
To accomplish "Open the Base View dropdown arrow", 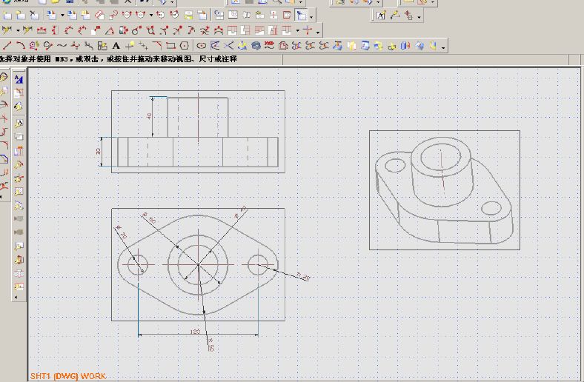I will click(62, 16).
